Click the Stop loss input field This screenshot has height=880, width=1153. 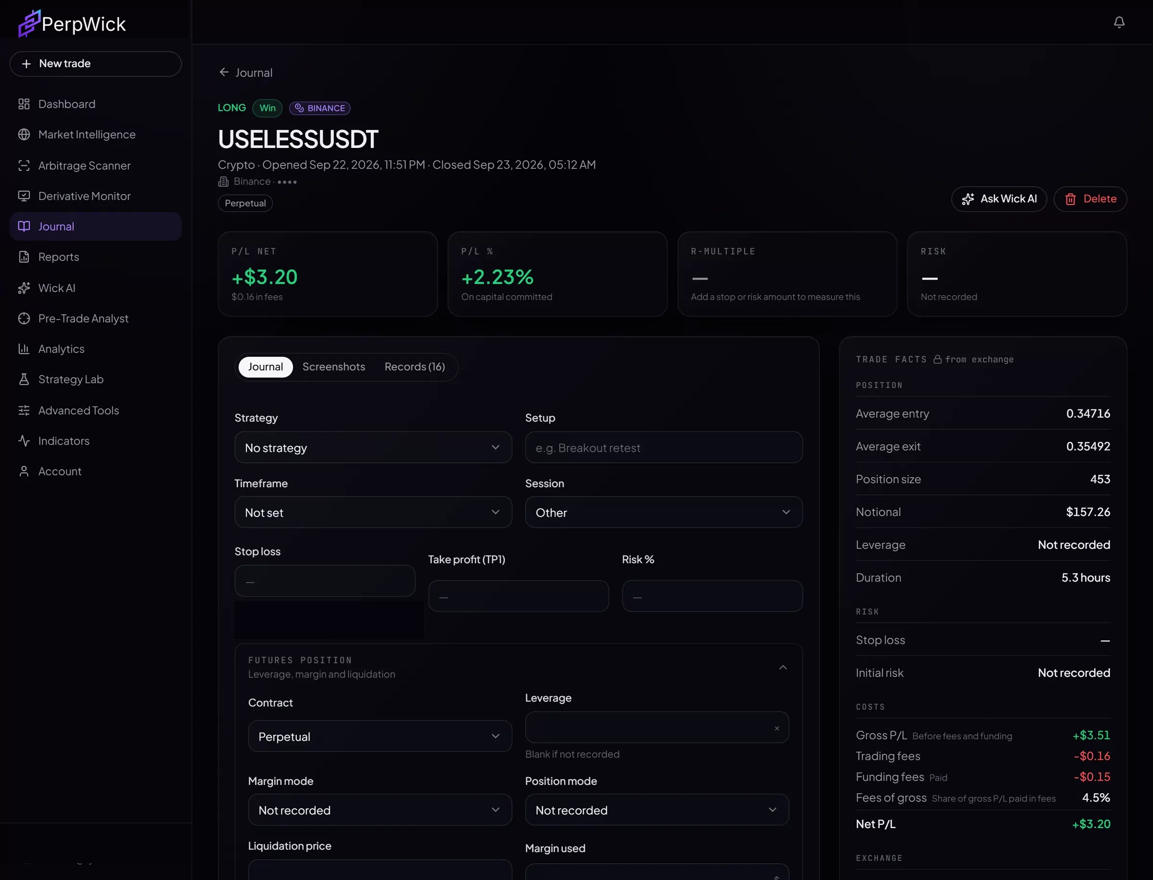325,581
